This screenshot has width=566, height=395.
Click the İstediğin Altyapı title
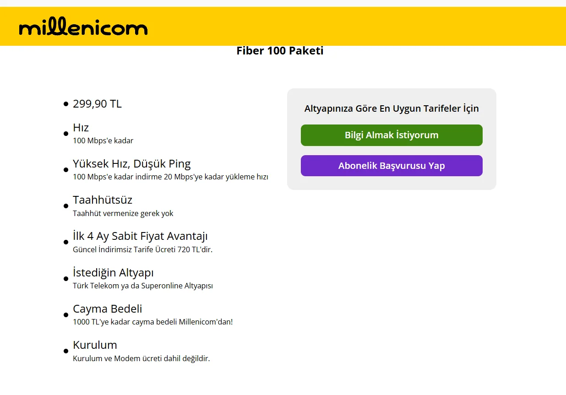[x=113, y=273]
